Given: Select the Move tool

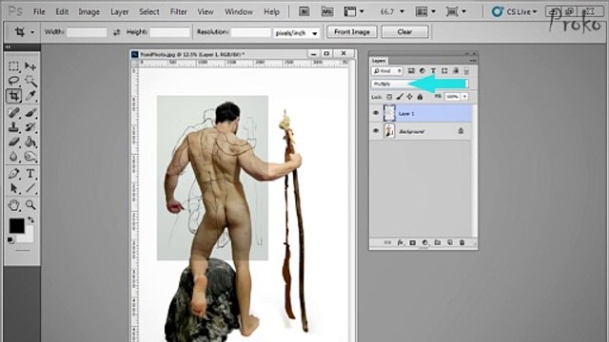Looking at the screenshot, I should (30, 66).
